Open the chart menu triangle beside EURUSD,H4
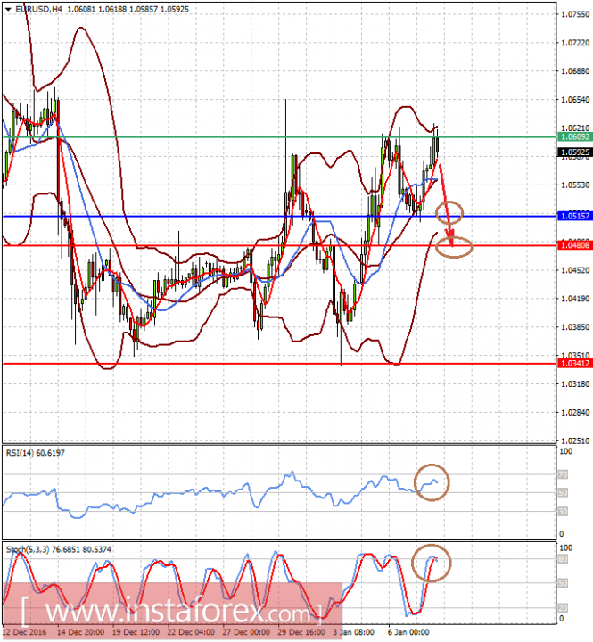This screenshot has height=642, width=593. pyautogui.click(x=8, y=8)
